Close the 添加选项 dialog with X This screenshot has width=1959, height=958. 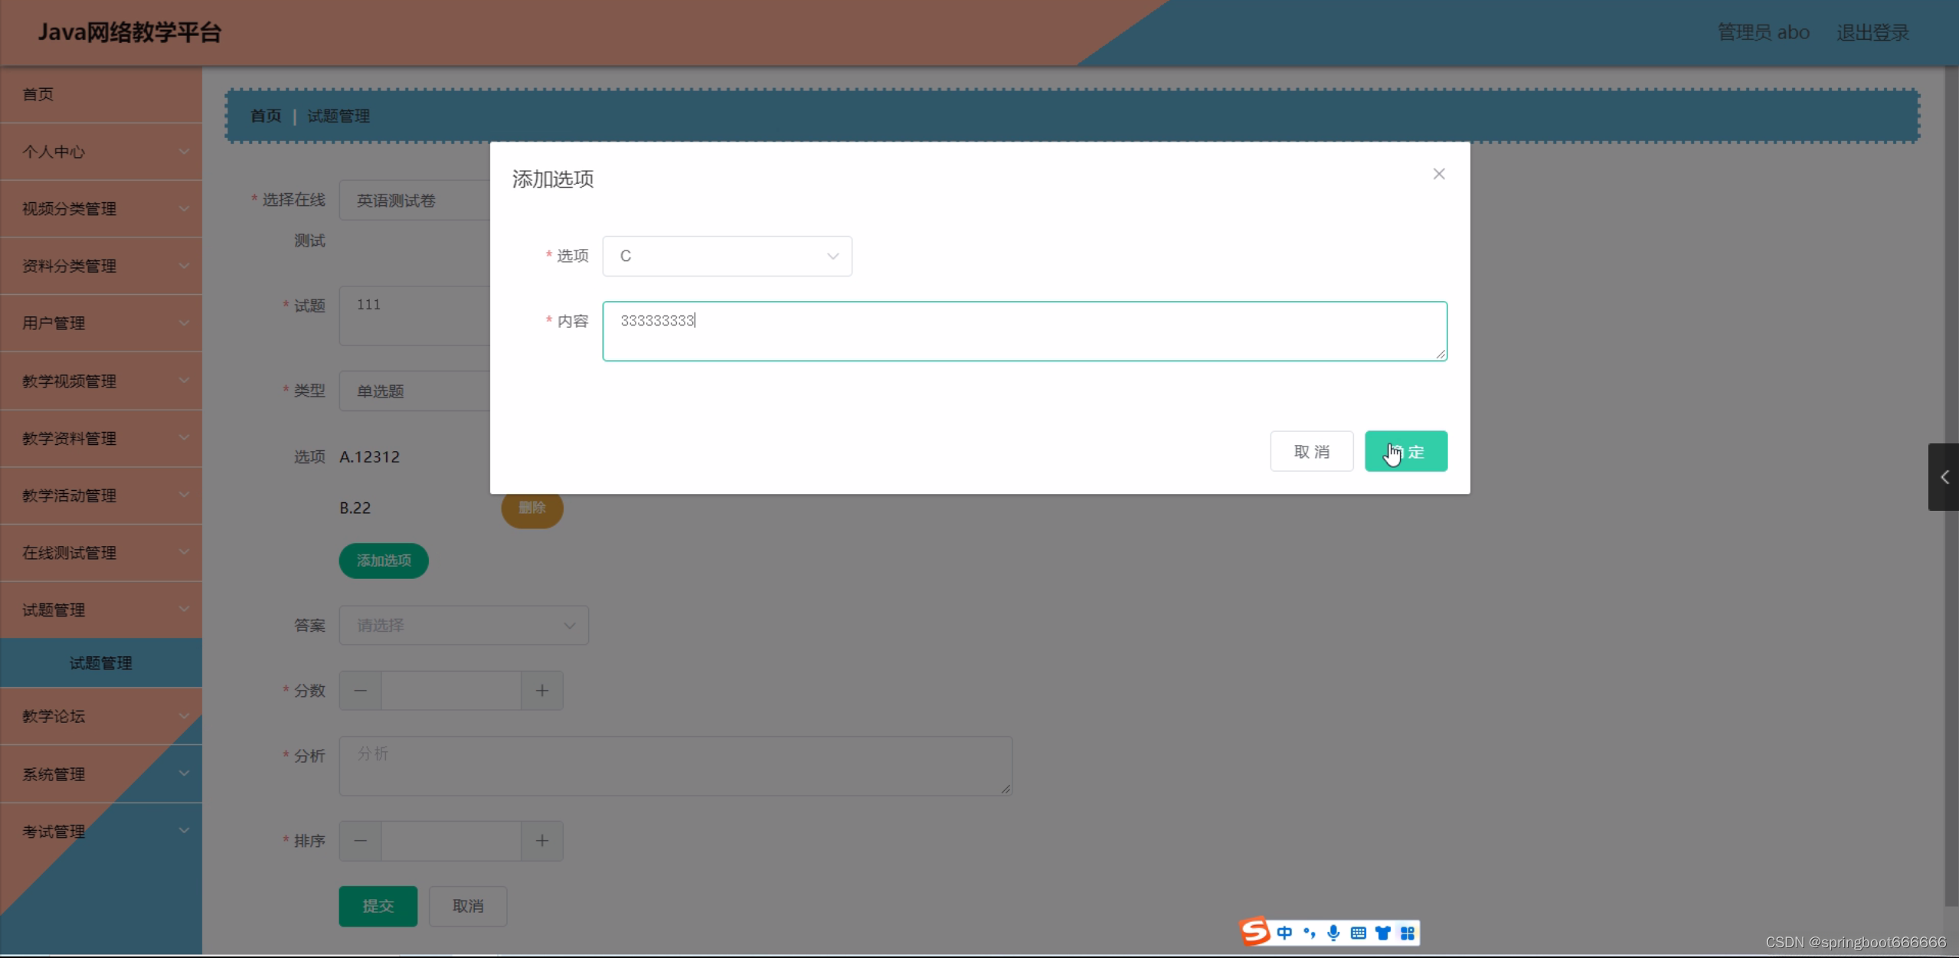tap(1438, 174)
